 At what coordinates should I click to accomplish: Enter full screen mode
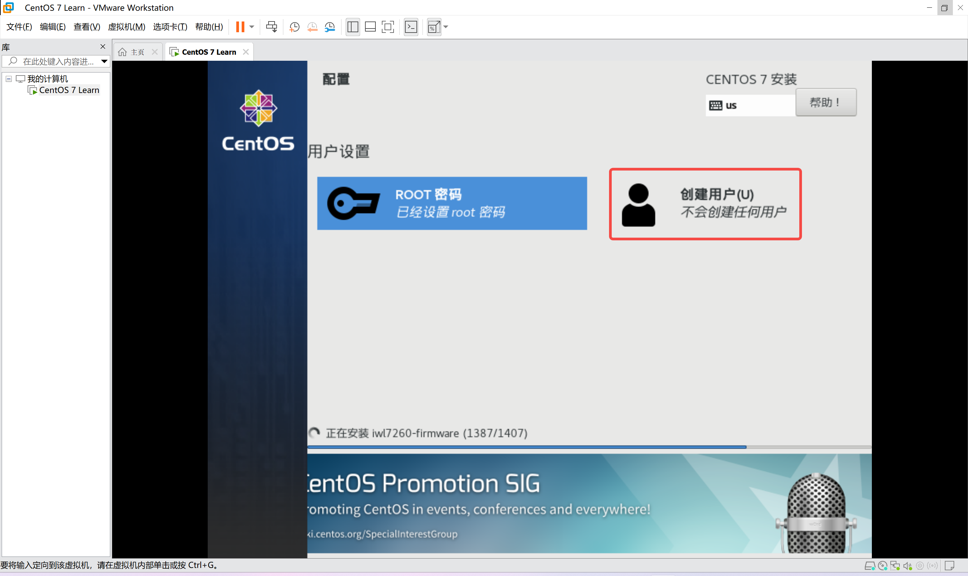point(388,27)
